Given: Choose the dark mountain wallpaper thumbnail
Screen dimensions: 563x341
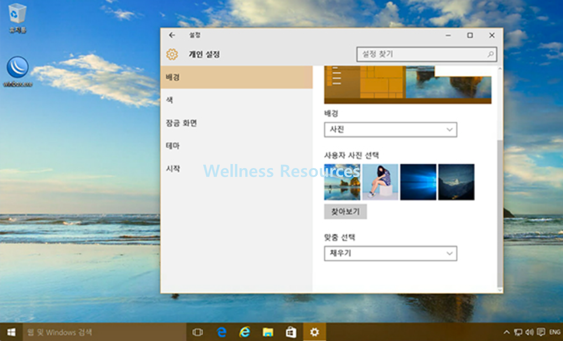Looking at the screenshot, I should point(456,182).
